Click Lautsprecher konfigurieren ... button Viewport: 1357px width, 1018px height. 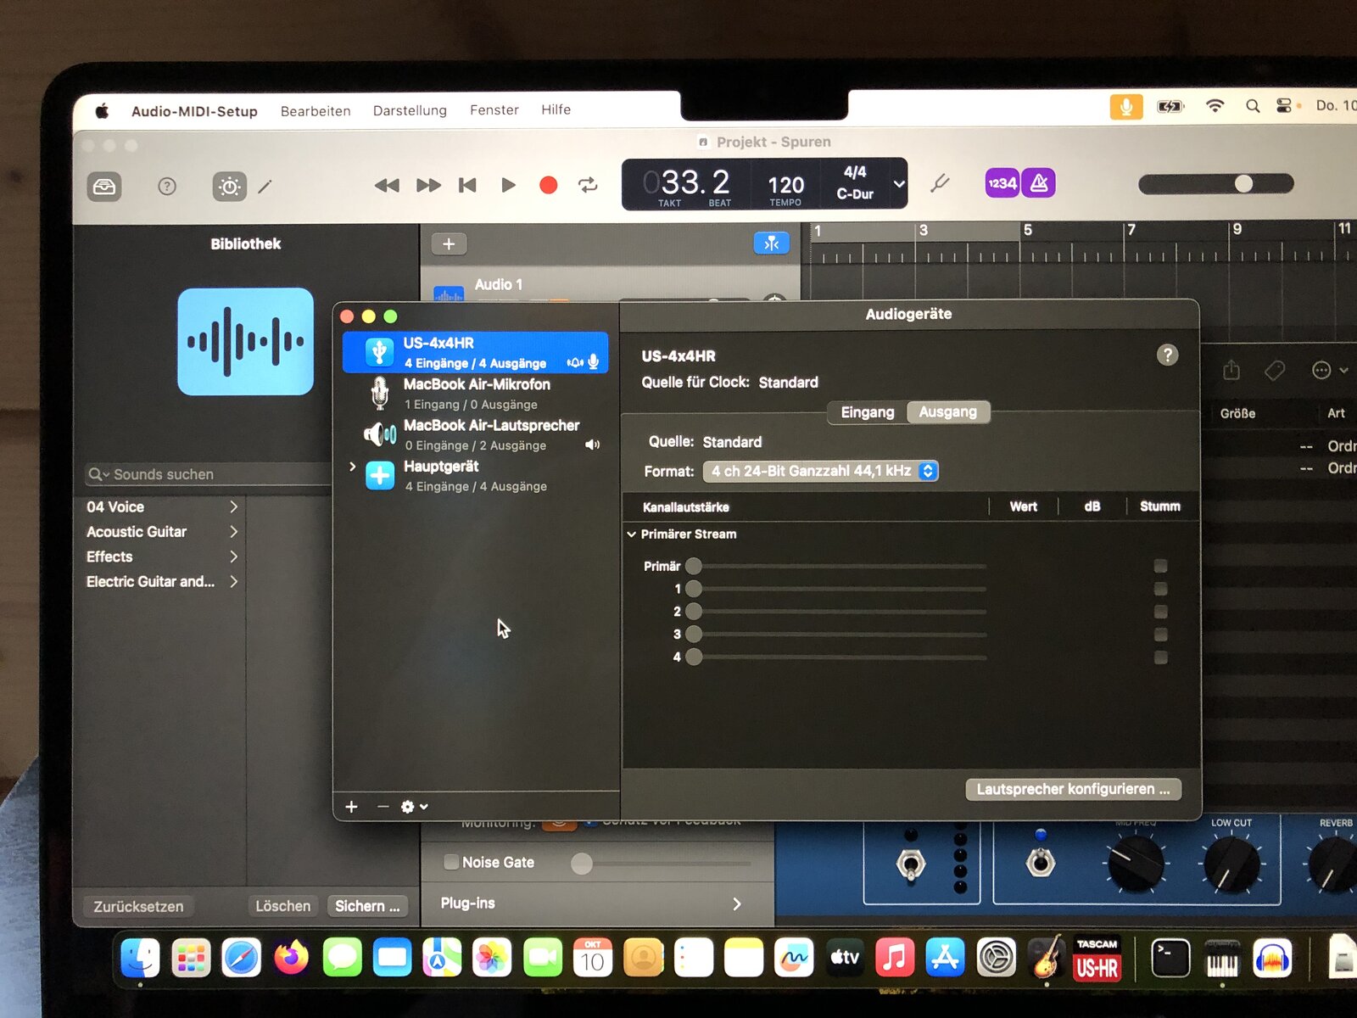[x=1073, y=789]
